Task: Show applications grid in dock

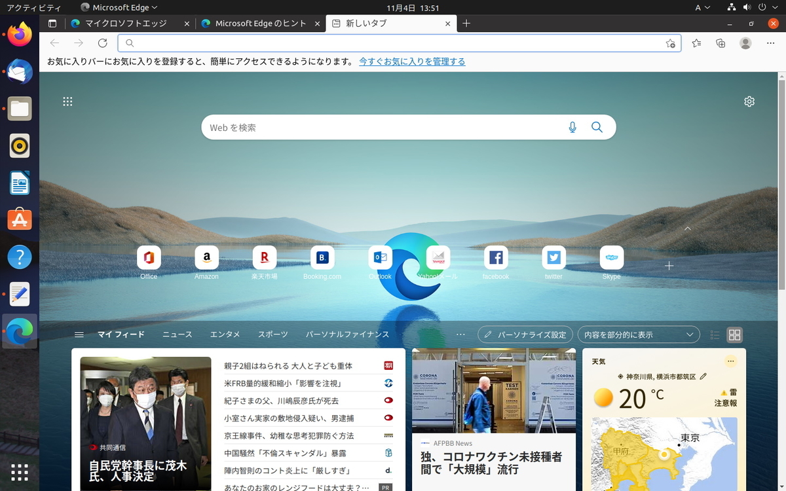Action: [20, 471]
